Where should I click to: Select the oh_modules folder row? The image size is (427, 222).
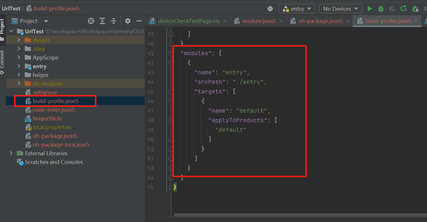click(75, 84)
